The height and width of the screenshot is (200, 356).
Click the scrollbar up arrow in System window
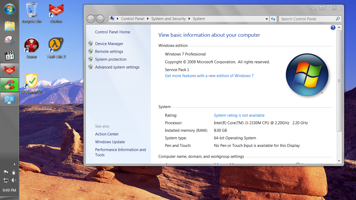(x=339, y=28)
